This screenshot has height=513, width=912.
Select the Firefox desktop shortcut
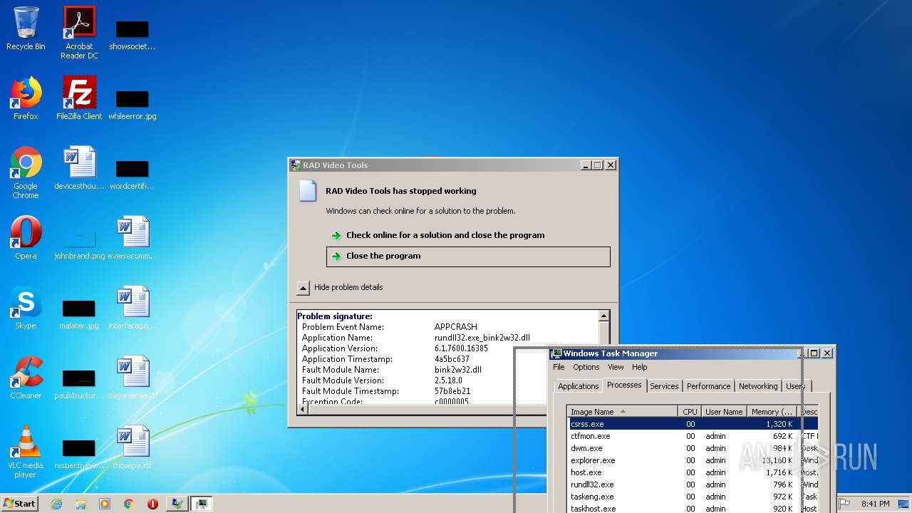[x=26, y=98]
